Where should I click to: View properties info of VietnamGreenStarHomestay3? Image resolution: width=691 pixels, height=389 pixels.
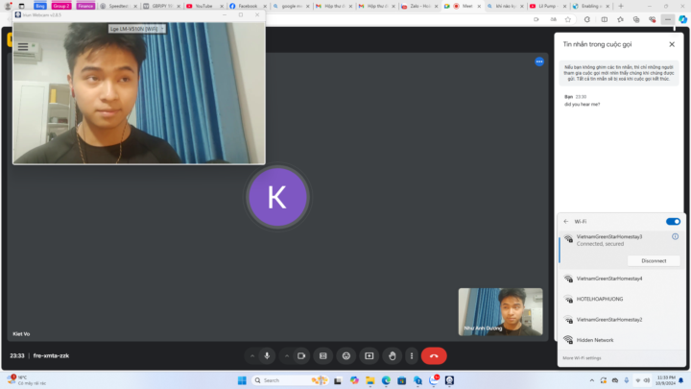click(x=675, y=237)
